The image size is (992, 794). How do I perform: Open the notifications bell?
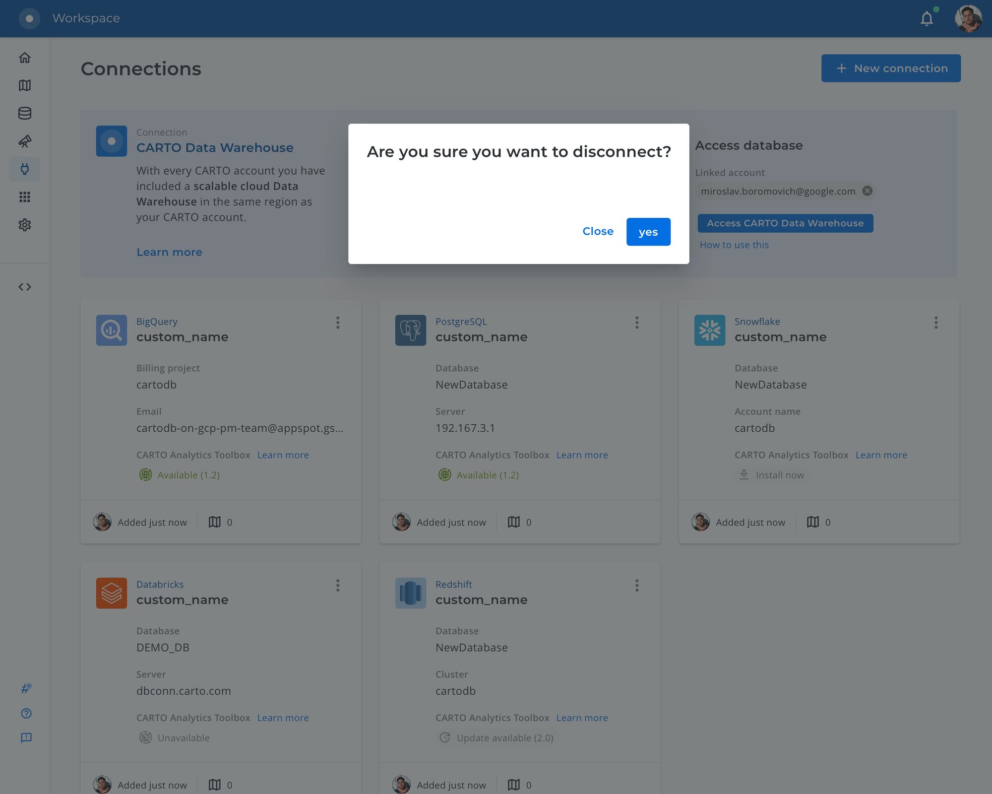click(x=927, y=19)
